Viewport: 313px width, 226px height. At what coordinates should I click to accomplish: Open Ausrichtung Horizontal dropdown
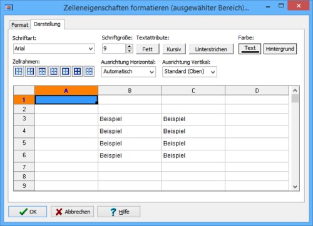[x=128, y=72]
